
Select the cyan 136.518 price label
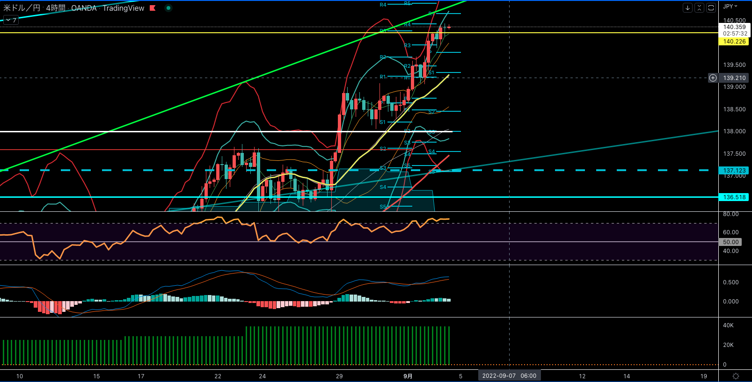click(x=734, y=197)
